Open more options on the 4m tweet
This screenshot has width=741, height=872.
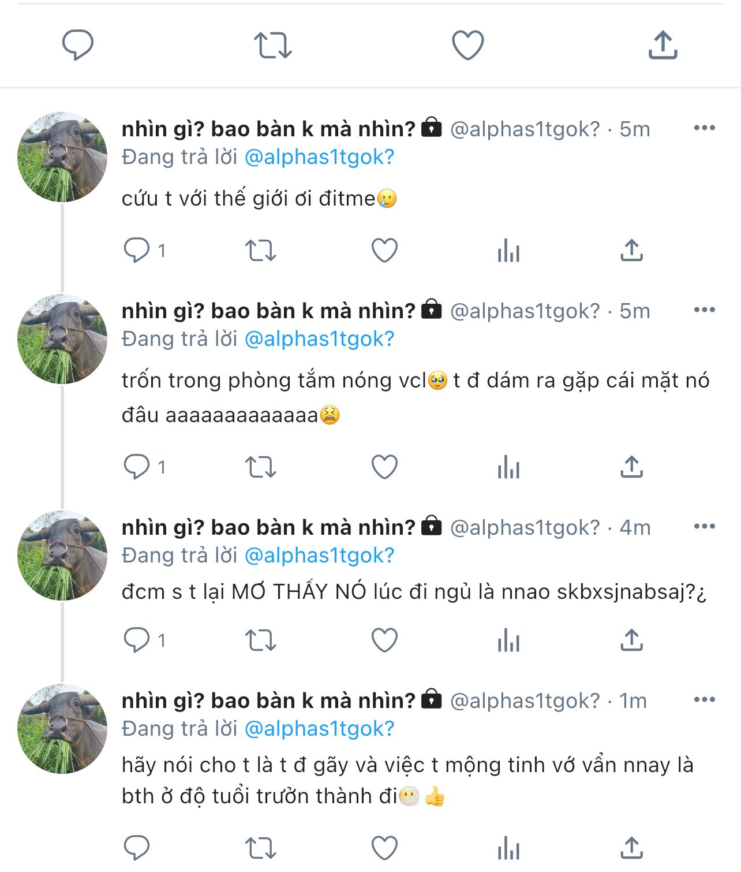click(x=704, y=527)
